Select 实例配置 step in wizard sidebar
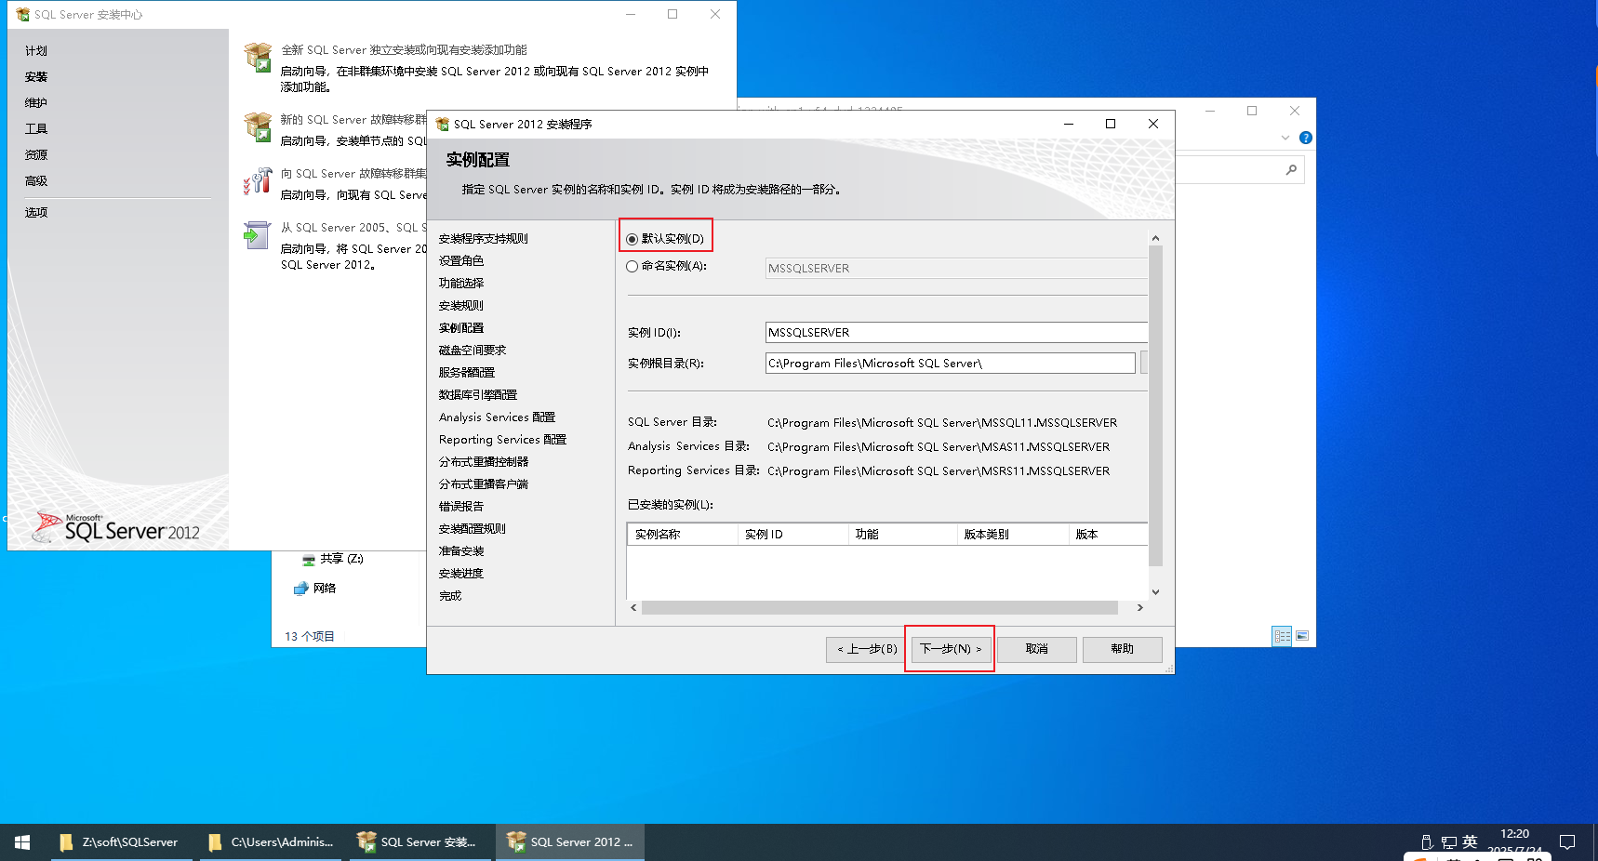 coord(461,328)
